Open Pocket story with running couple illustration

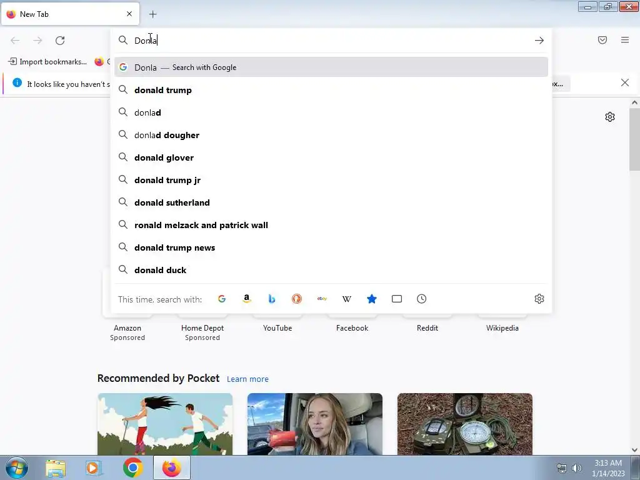tap(165, 424)
